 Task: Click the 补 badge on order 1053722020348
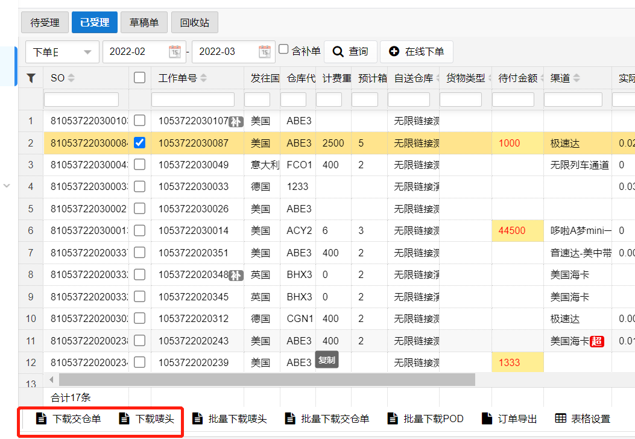(x=236, y=276)
